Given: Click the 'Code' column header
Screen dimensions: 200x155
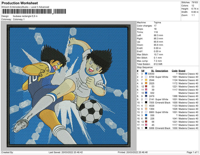Looking at the screenshot, I should (x=175, y=71).
